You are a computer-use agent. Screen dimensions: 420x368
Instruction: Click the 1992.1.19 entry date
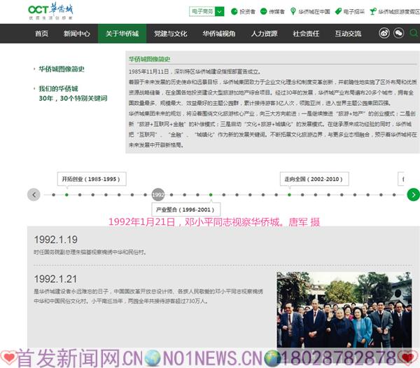[56, 240]
